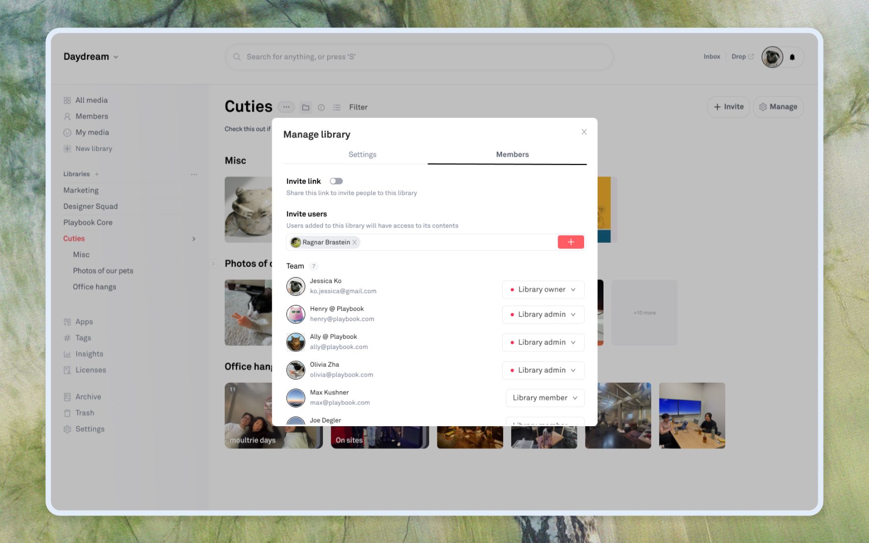Click the Manage button
Image resolution: width=869 pixels, height=543 pixels.
(778, 107)
